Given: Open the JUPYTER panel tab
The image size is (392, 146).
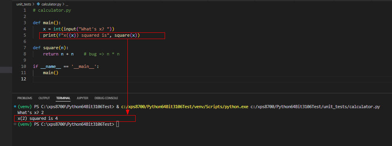Looking at the screenshot, I should [82, 98].
